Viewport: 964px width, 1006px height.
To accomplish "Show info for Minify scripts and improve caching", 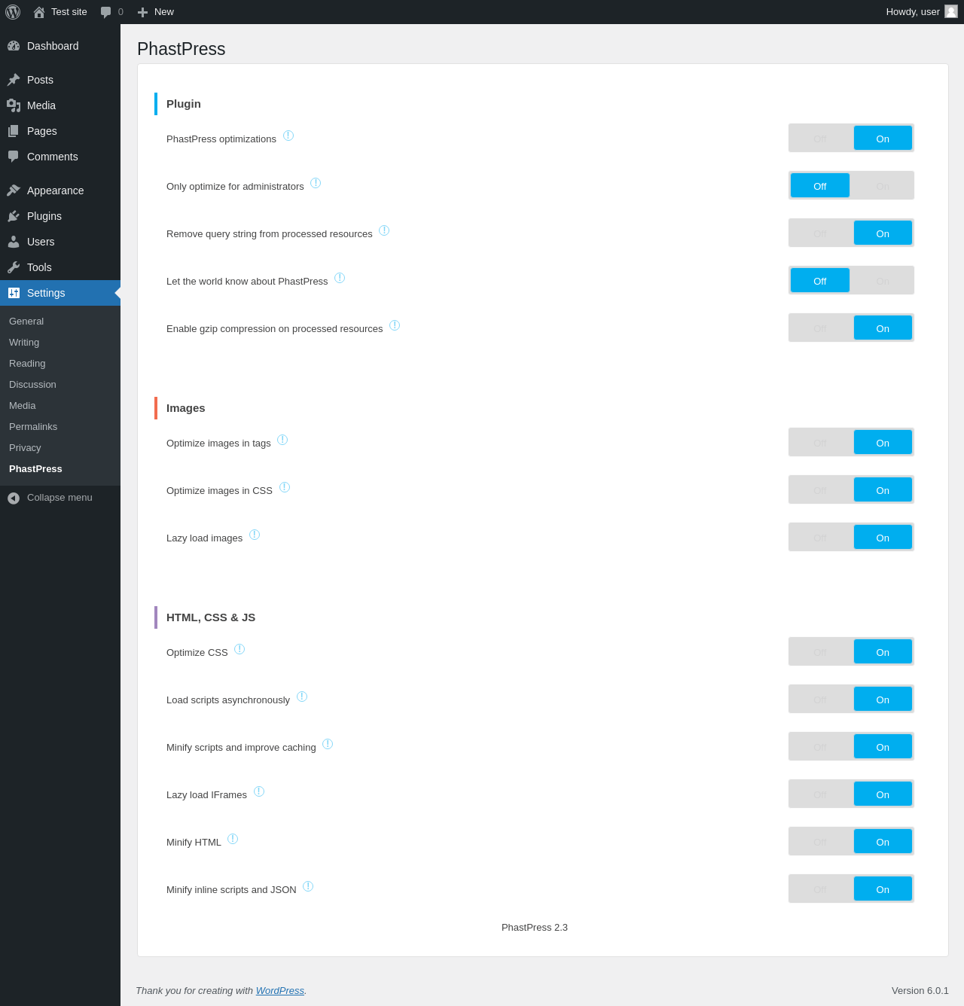I will point(328,744).
